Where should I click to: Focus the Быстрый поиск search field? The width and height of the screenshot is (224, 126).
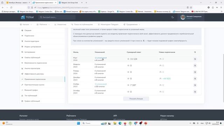57,17
